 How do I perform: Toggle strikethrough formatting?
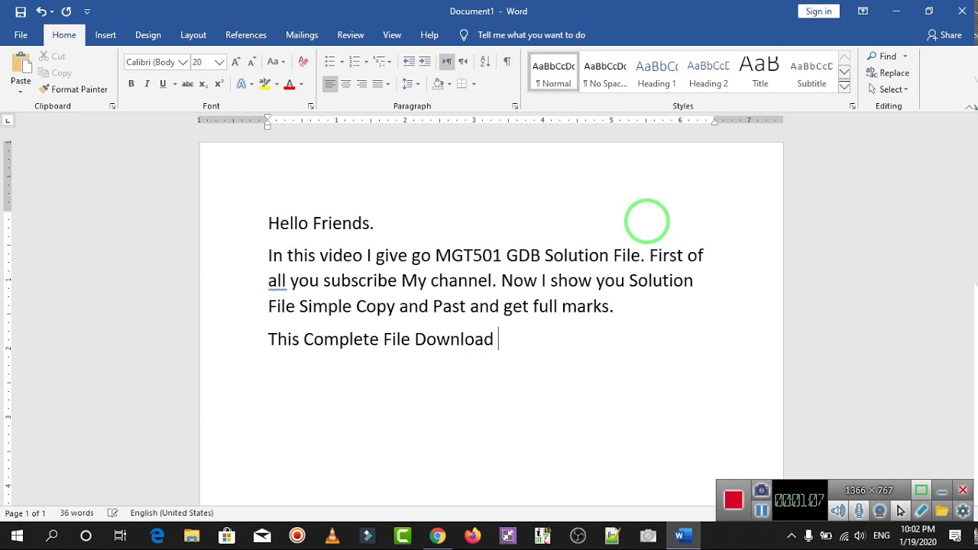pyautogui.click(x=187, y=84)
